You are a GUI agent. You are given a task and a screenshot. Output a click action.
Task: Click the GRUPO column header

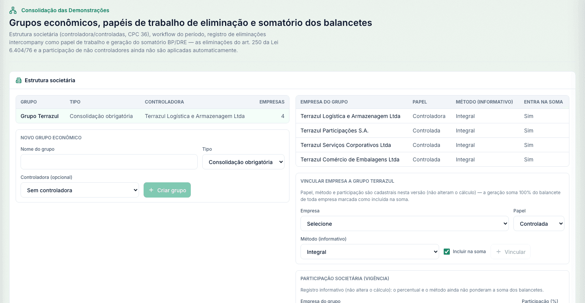coord(29,102)
